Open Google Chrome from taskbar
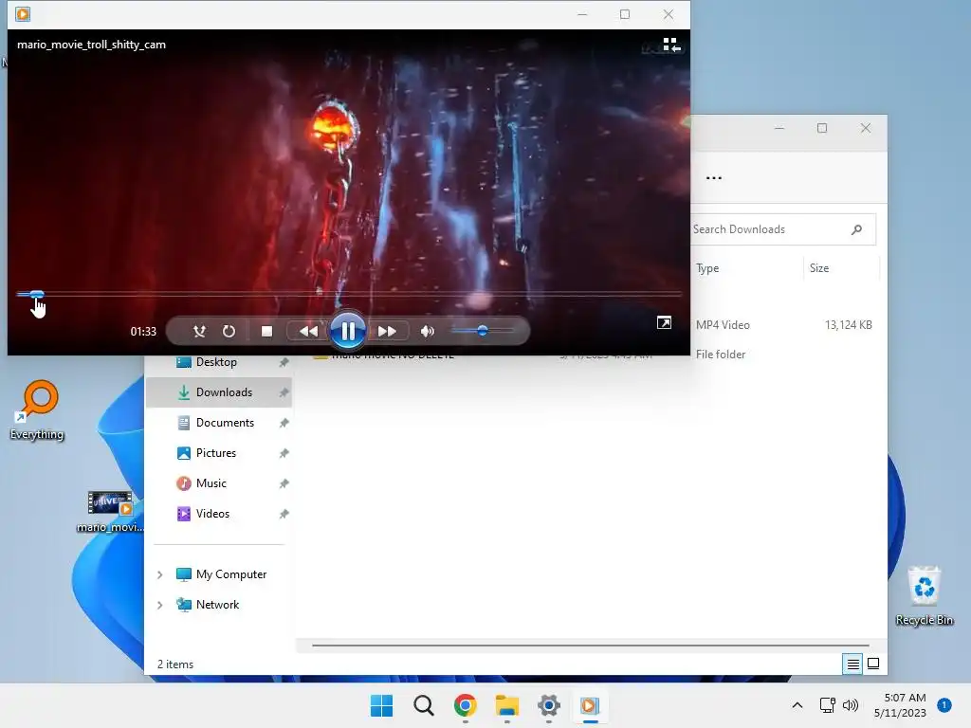The image size is (971, 728). (x=465, y=705)
